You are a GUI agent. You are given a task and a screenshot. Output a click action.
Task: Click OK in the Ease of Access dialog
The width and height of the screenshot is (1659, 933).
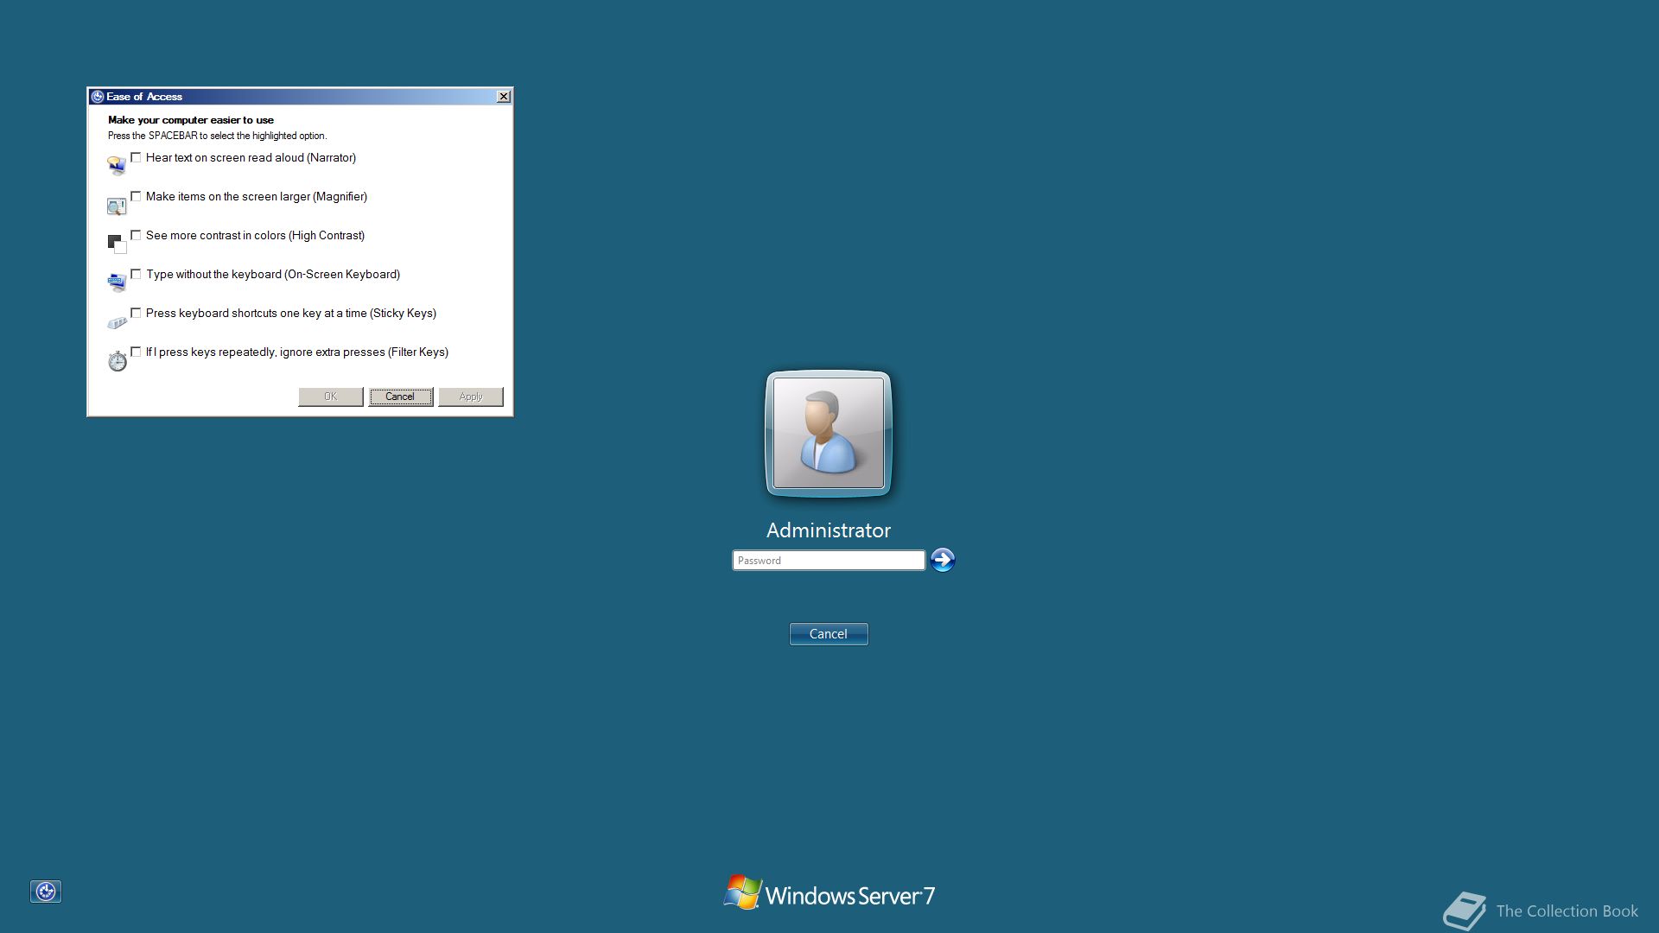click(x=331, y=397)
